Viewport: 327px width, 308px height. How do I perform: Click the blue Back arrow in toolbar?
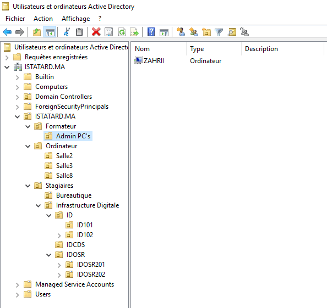(x=7, y=32)
